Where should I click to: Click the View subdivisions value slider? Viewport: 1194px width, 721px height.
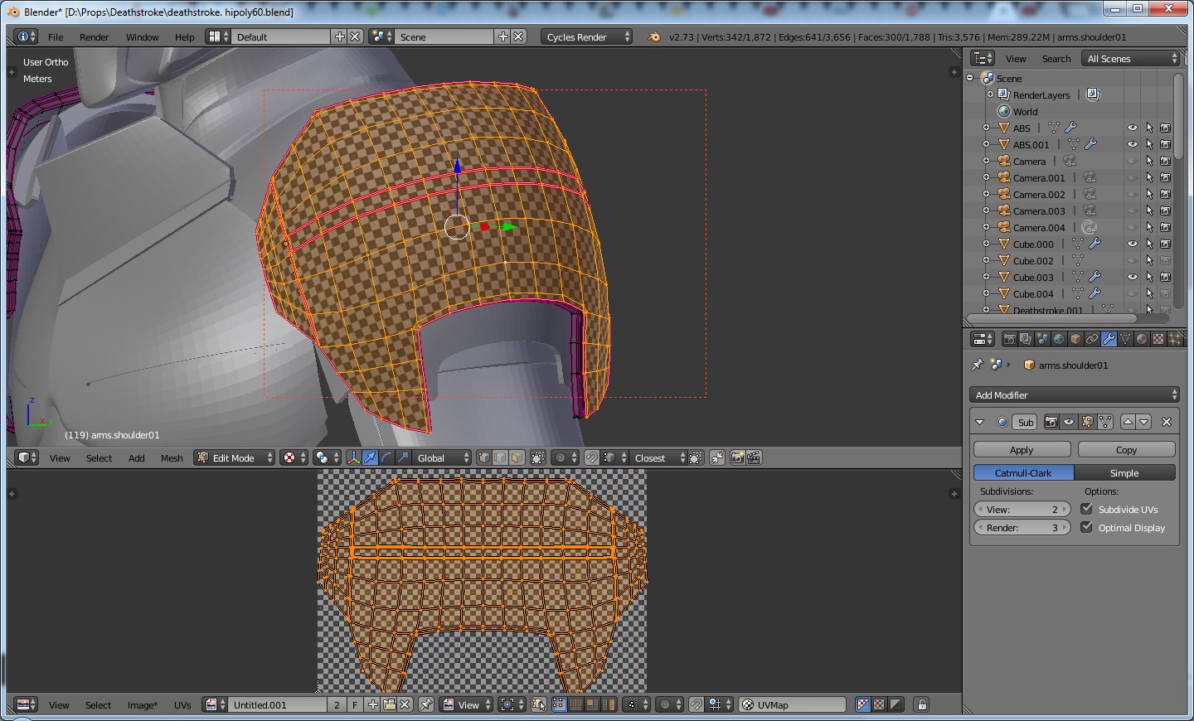tap(1022, 510)
